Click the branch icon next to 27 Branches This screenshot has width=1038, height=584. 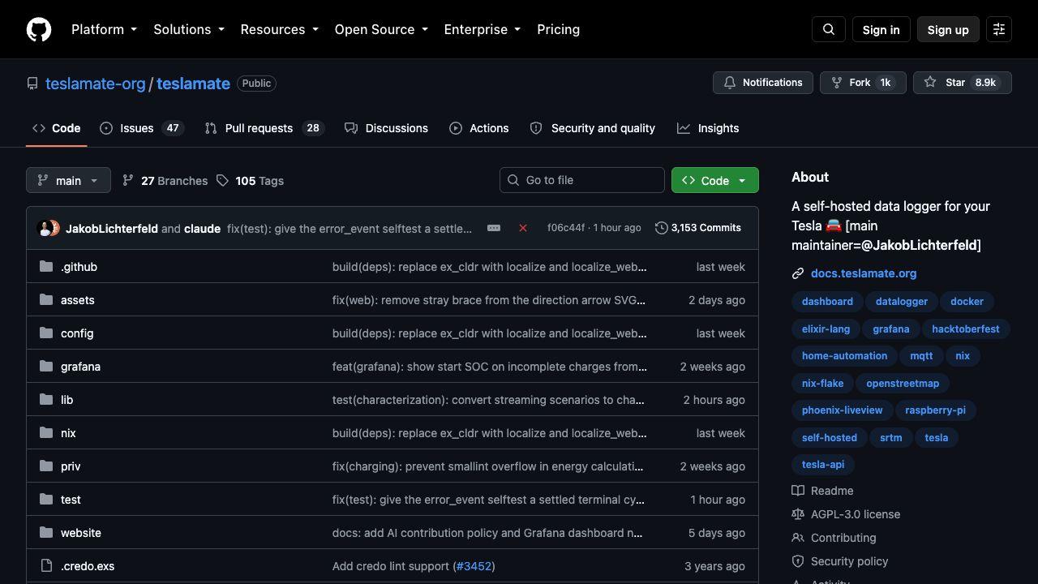coord(128,180)
